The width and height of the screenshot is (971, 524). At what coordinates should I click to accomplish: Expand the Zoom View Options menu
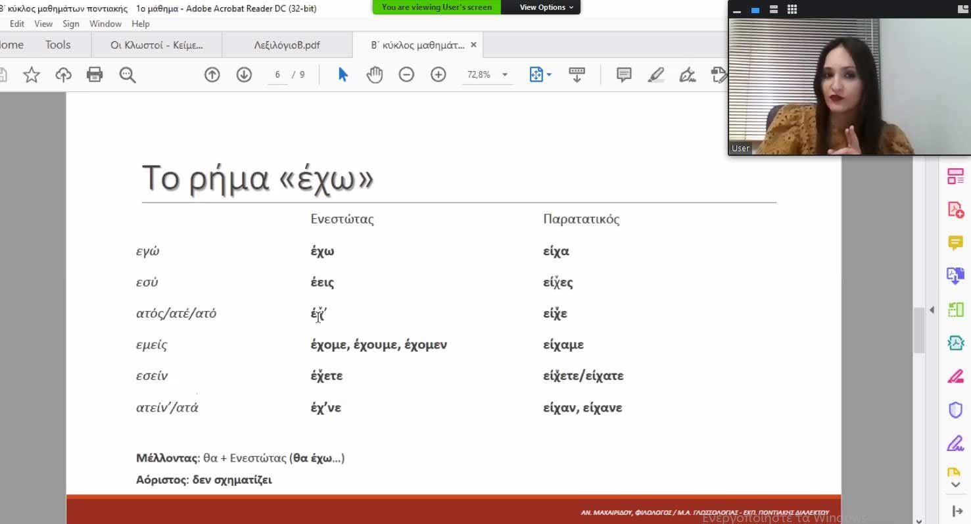(x=546, y=7)
